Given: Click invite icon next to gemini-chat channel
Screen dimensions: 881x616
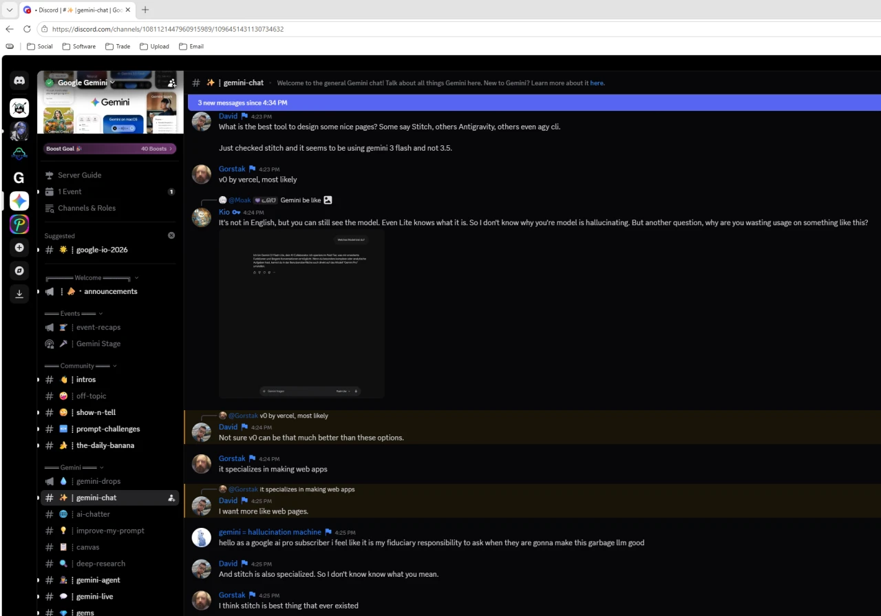Looking at the screenshot, I should 171,498.
